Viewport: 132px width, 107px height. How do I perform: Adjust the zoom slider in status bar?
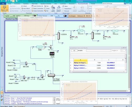(115, 106)
